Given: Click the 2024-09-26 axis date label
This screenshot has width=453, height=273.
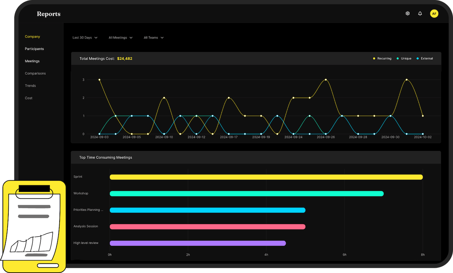Looking at the screenshot, I should click(326, 137).
